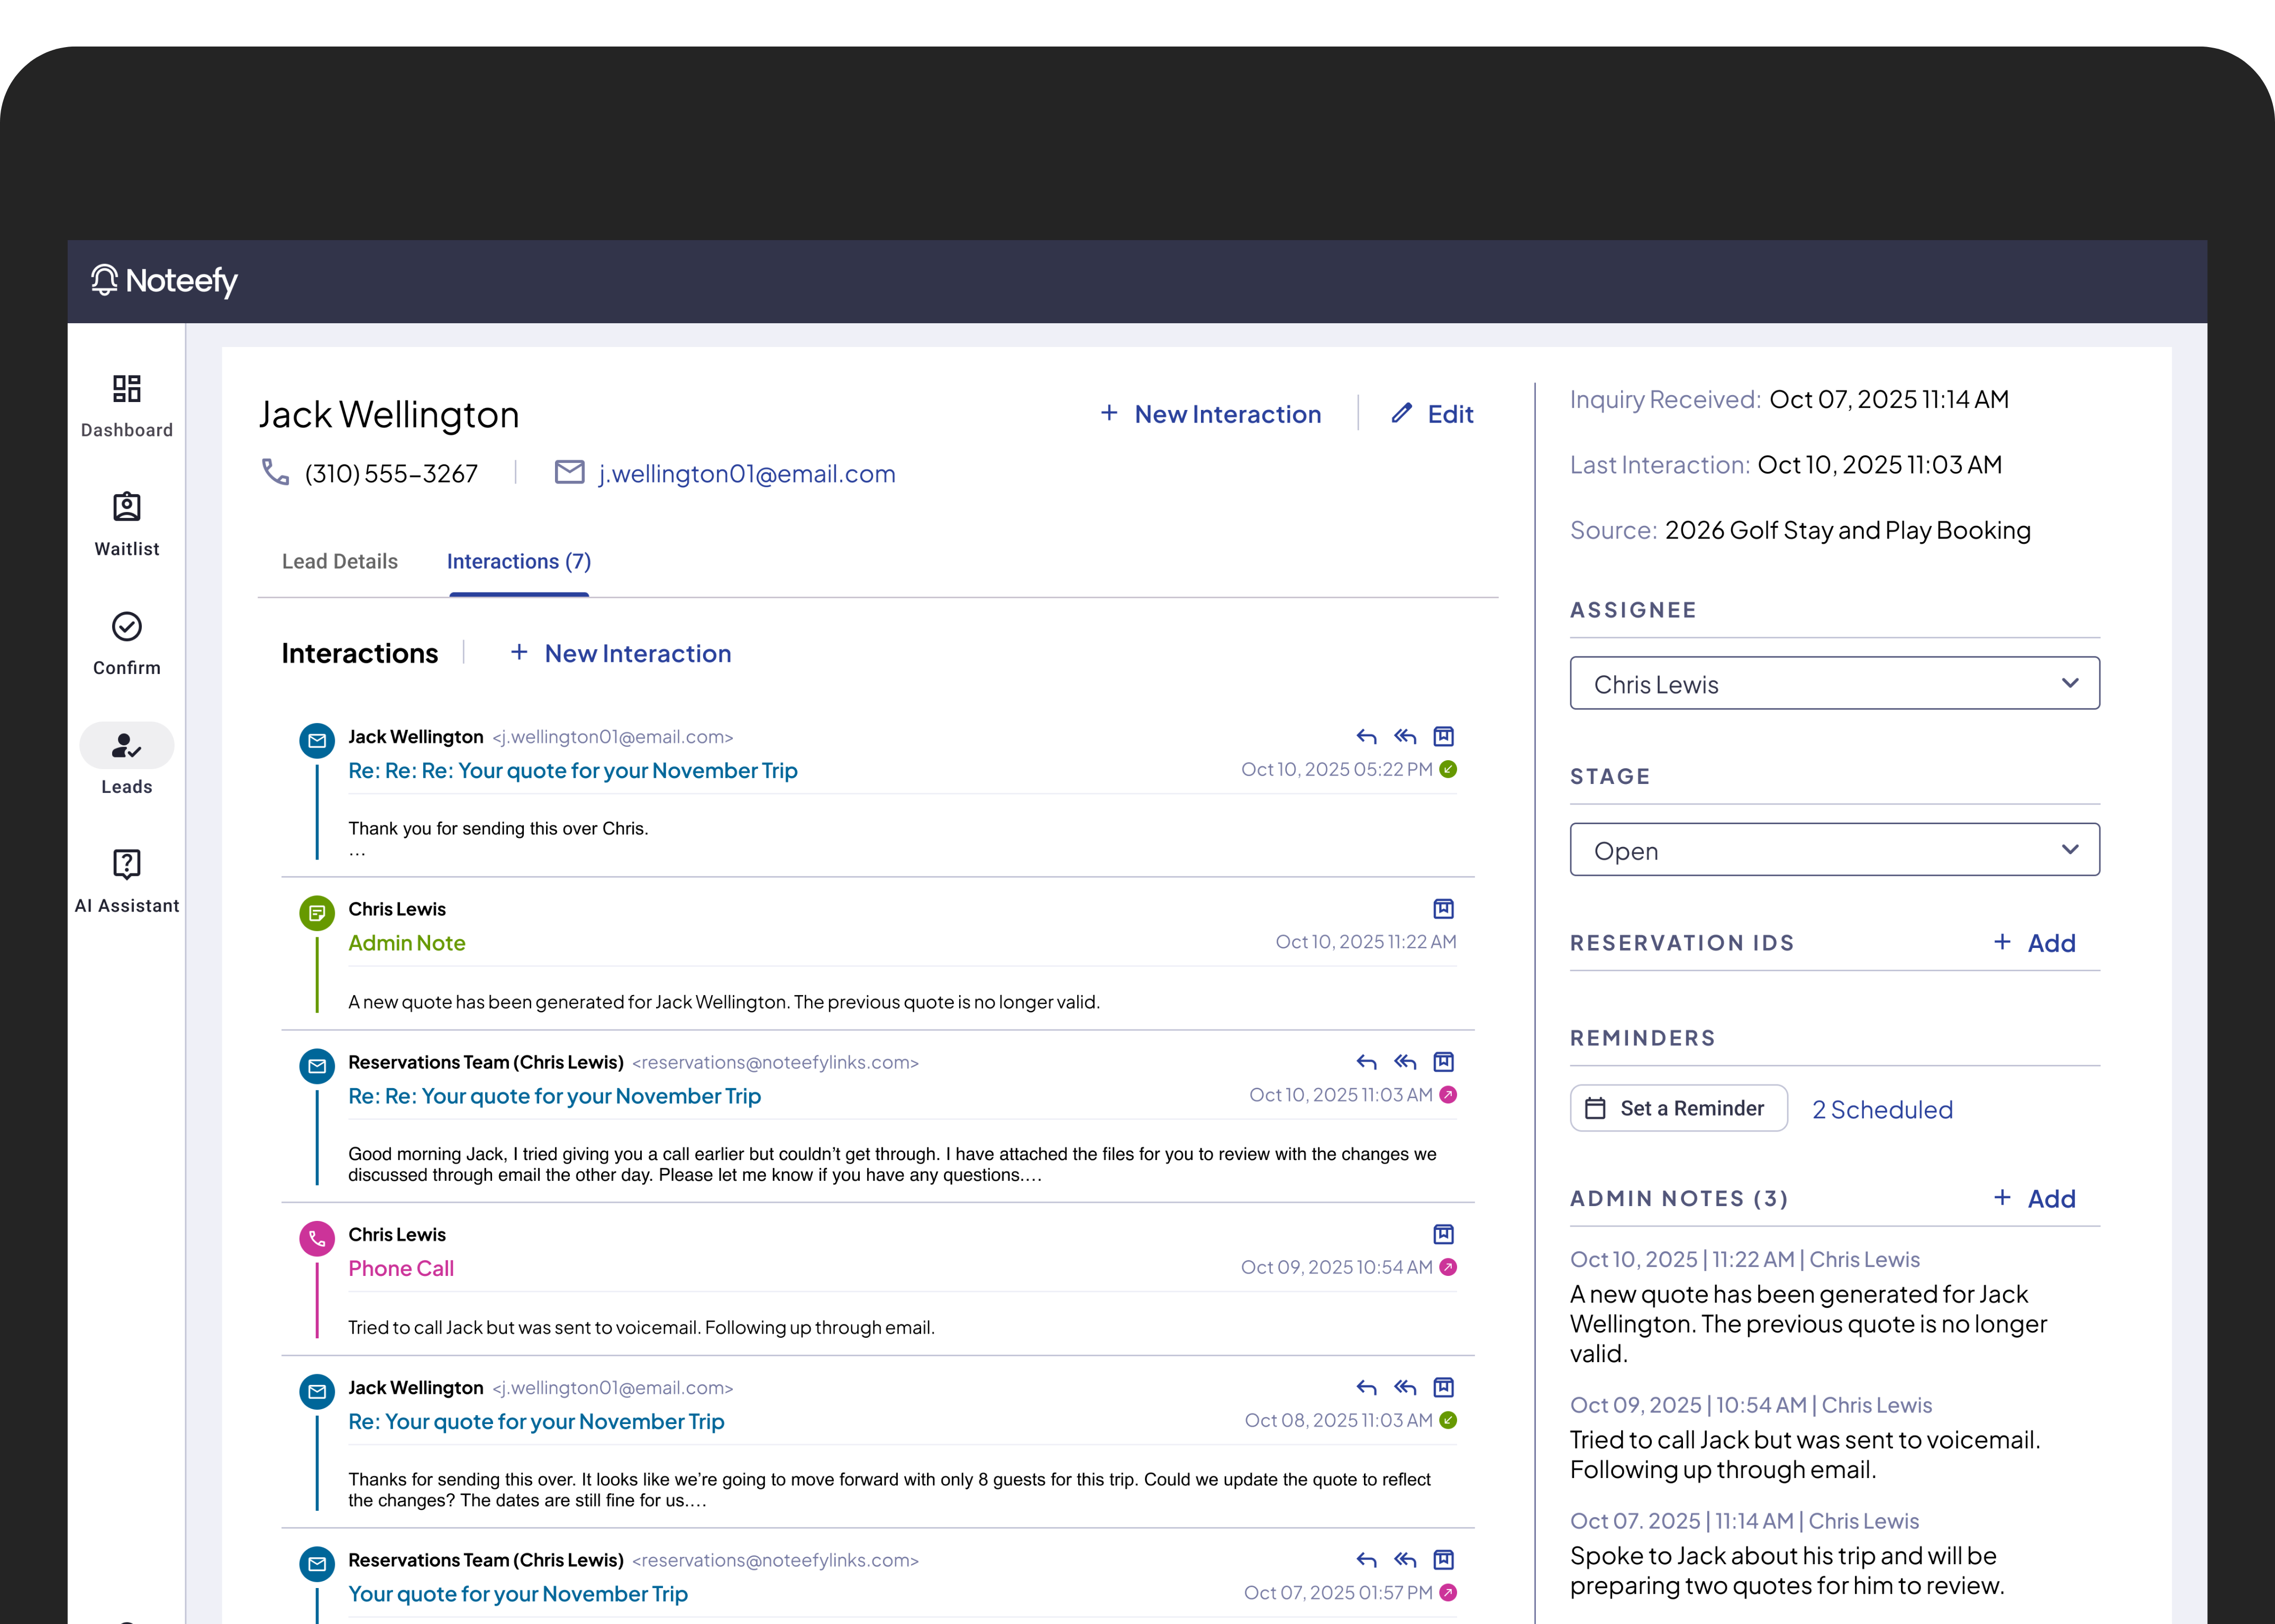
Task: Open the Confirm sidebar section
Action: (127, 627)
